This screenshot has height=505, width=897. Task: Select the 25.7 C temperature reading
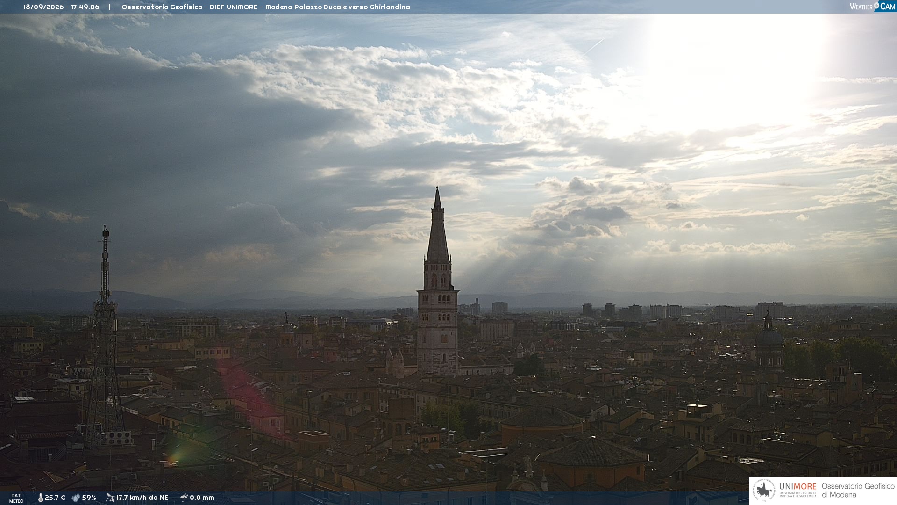pyautogui.click(x=55, y=498)
